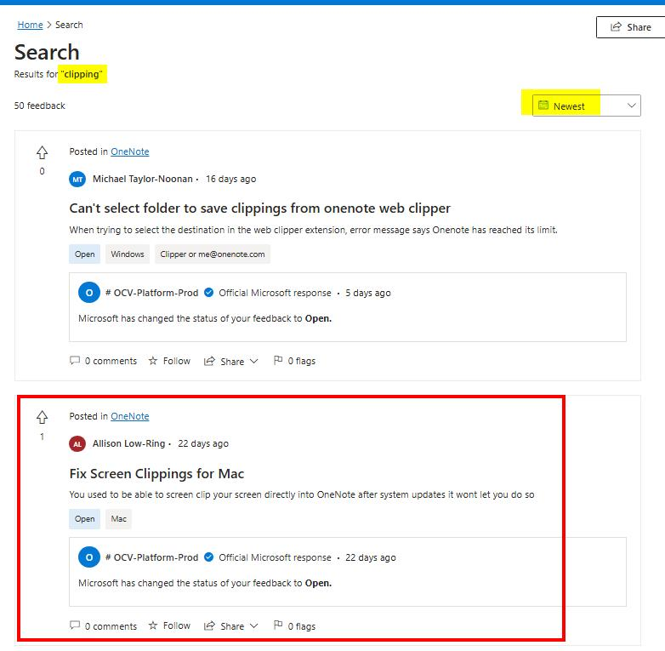Viewport: 665px width, 651px height.
Task: Click description about Onenote reaching its limit
Action: point(314,230)
